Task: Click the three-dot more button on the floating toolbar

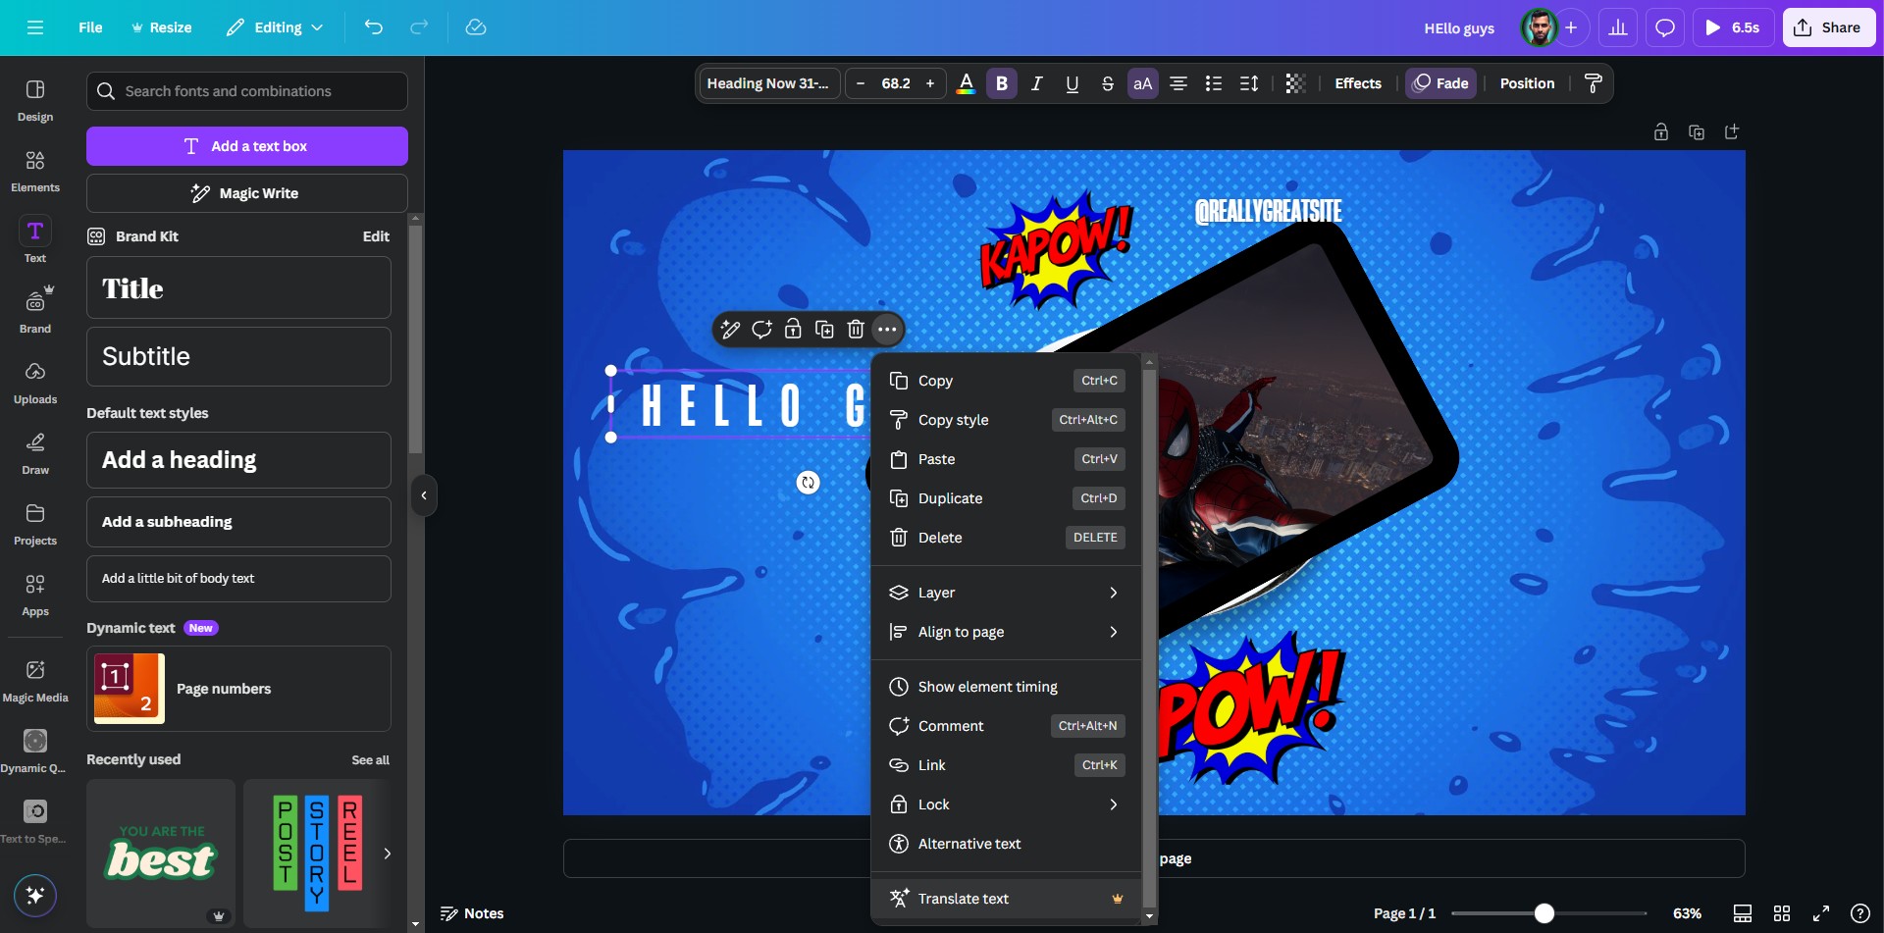Action: tap(887, 330)
